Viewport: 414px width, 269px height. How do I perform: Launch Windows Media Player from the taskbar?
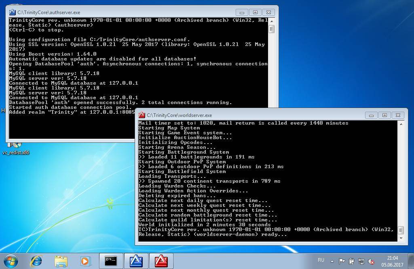click(x=85, y=261)
